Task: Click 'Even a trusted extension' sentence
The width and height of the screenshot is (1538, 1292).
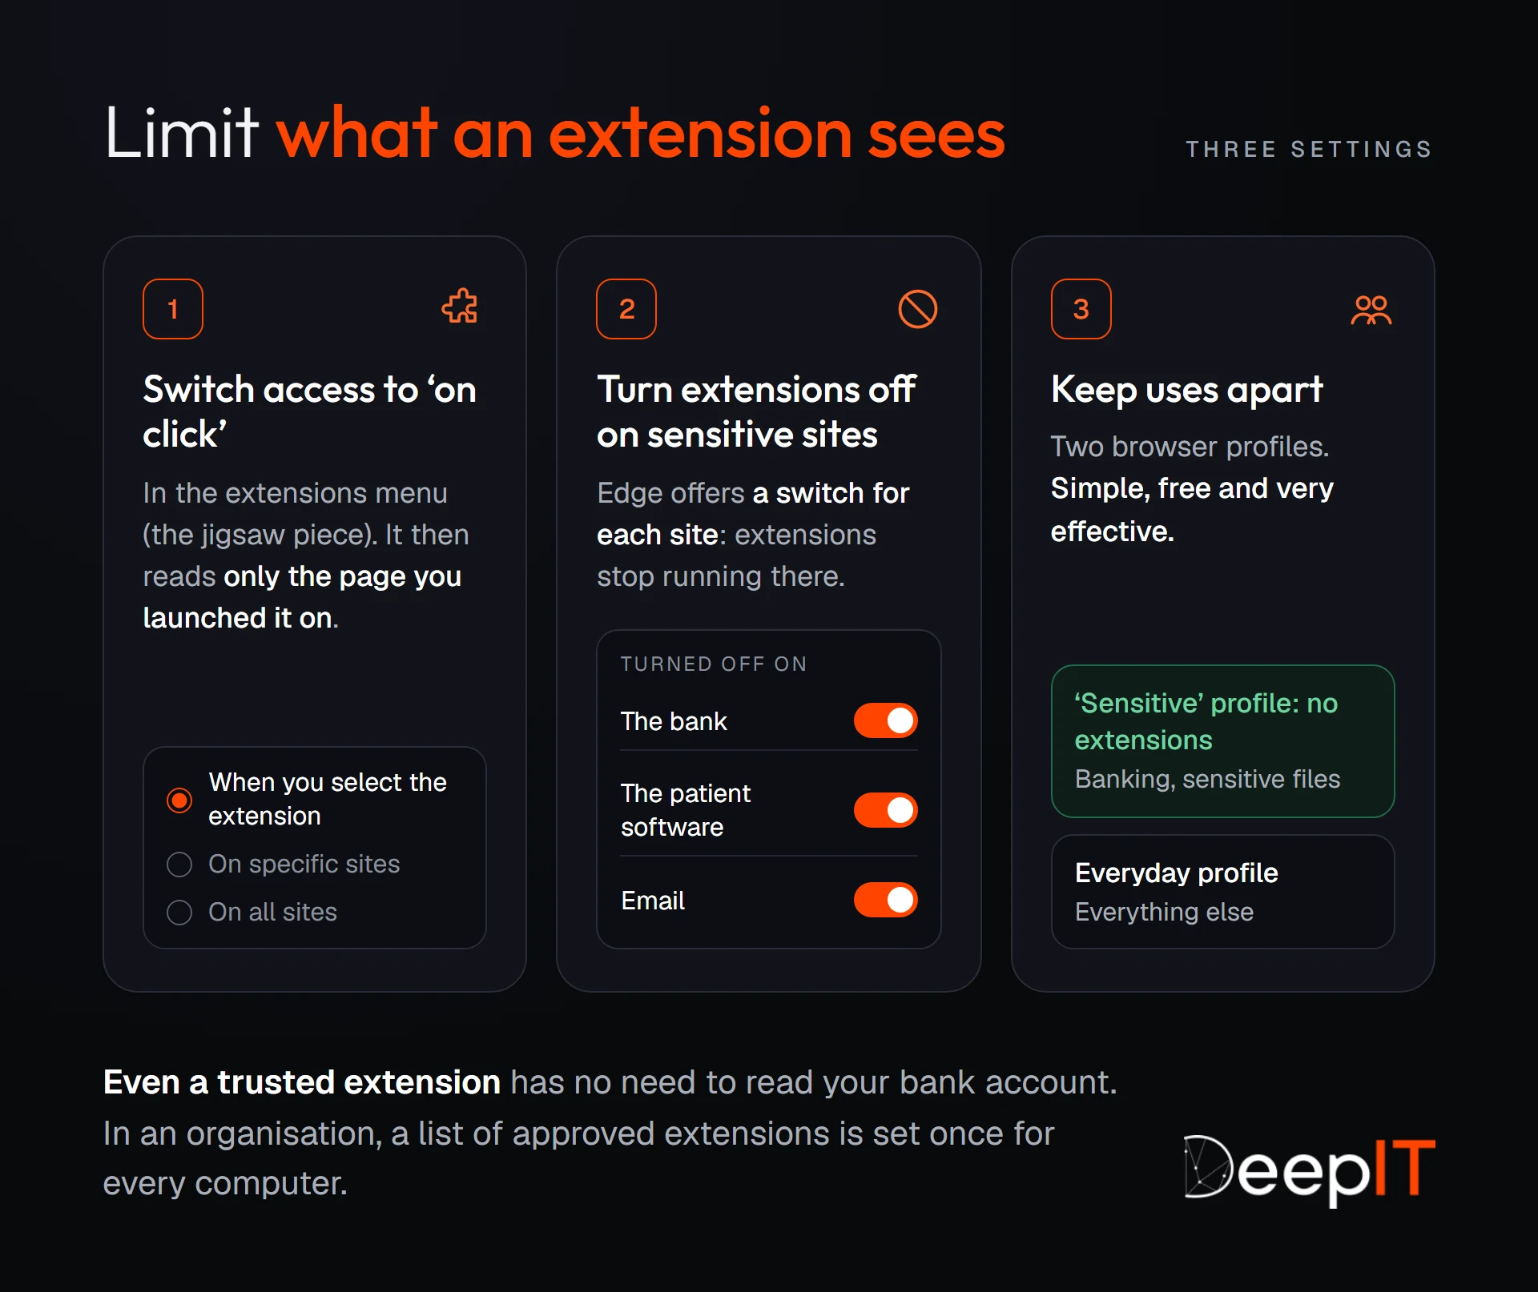Action: pyautogui.click(x=610, y=1082)
